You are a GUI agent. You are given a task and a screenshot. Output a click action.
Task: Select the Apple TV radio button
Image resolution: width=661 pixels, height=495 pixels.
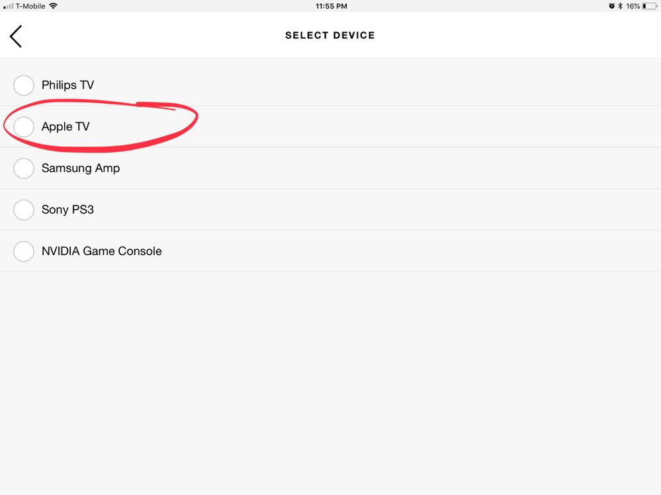tap(24, 126)
